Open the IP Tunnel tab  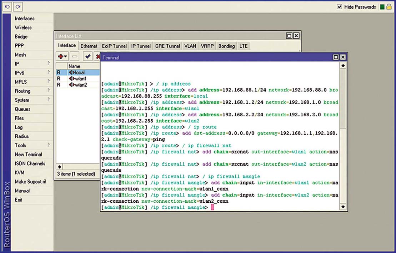tap(141, 46)
